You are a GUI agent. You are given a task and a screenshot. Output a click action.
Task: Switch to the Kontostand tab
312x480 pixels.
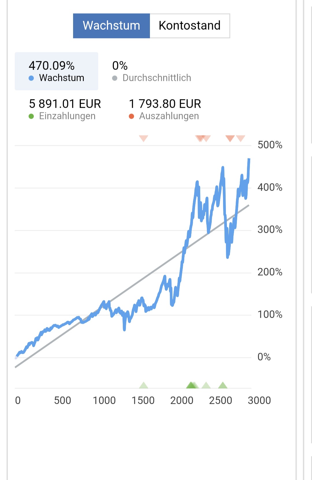coord(190,26)
